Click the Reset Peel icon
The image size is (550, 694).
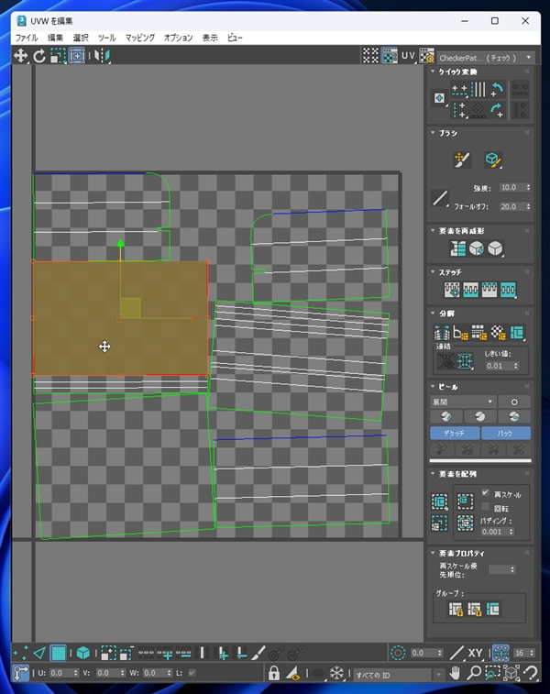[x=513, y=416]
